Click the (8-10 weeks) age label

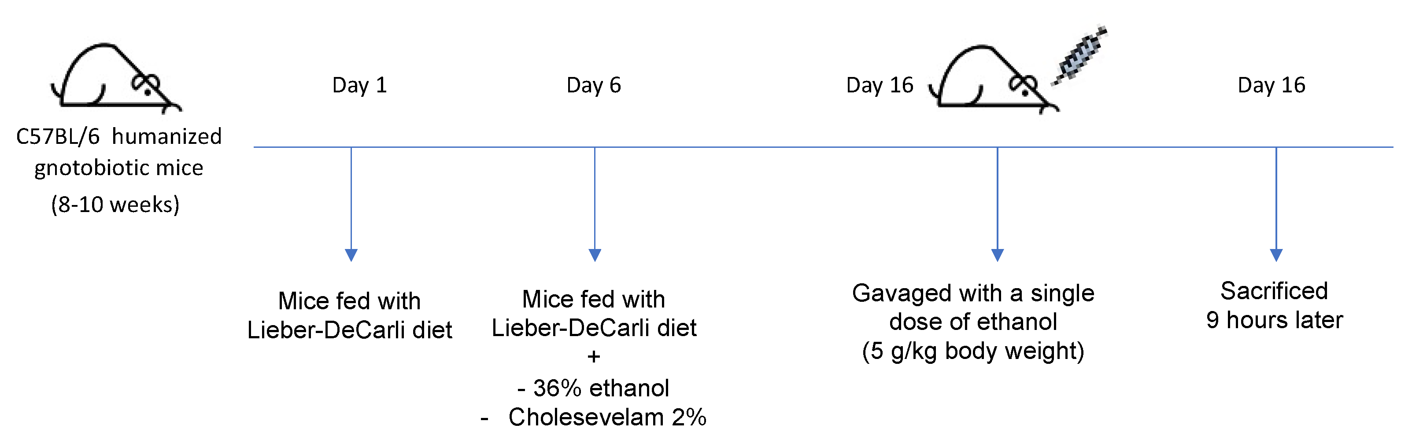coord(115,205)
